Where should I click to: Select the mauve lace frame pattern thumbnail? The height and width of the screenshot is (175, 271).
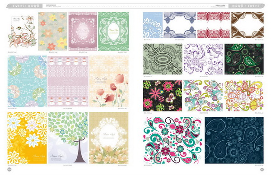[83, 31]
